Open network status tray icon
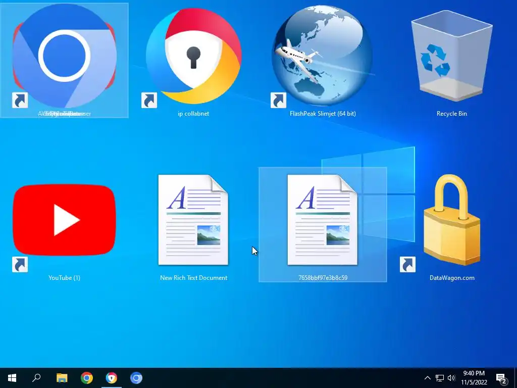The image size is (517, 388). (440, 378)
